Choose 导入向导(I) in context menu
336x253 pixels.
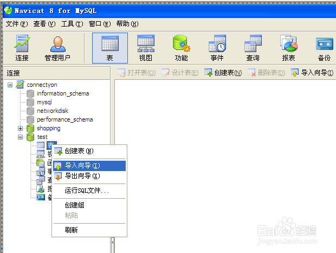[x=89, y=166]
